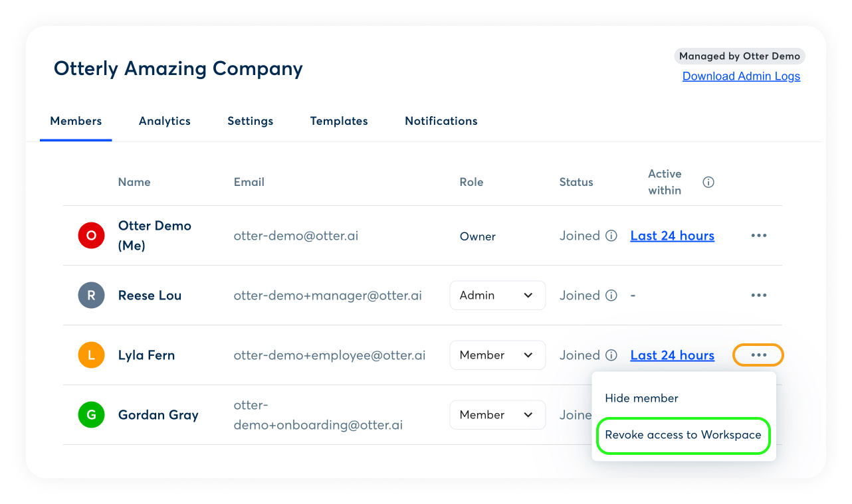Open three-dot menu for Reese Lou

click(x=758, y=295)
